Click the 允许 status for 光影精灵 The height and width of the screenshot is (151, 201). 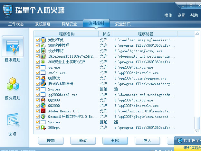point(103,40)
